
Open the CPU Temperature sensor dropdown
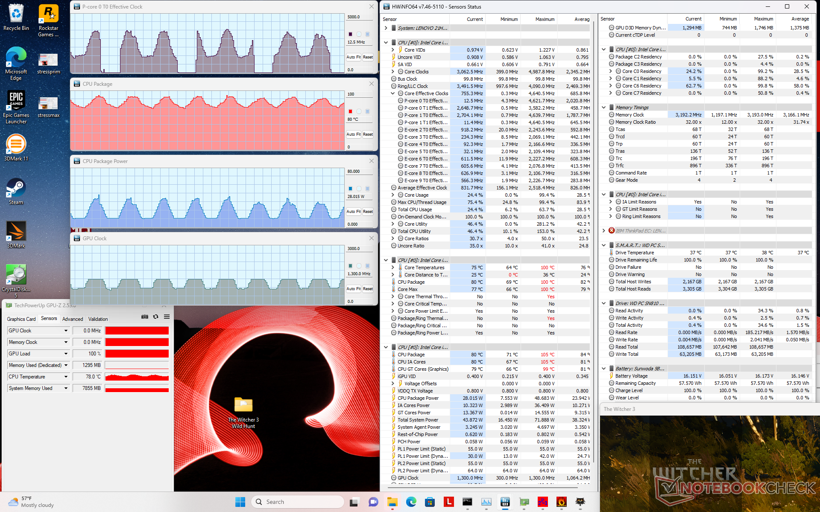pos(66,377)
